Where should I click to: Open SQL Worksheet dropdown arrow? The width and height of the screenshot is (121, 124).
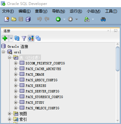(93, 19)
